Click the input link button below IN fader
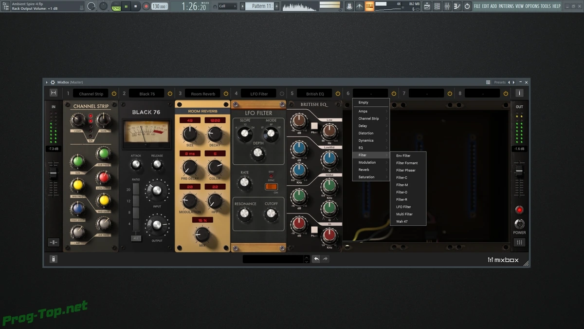The width and height of the screenshot is (584, 329). pyautogui.click(x=54, y=242)
